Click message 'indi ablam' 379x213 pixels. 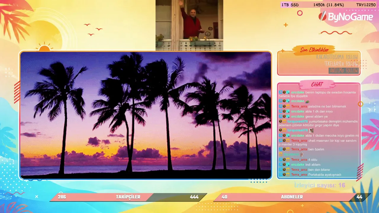[x=313, y=165]
